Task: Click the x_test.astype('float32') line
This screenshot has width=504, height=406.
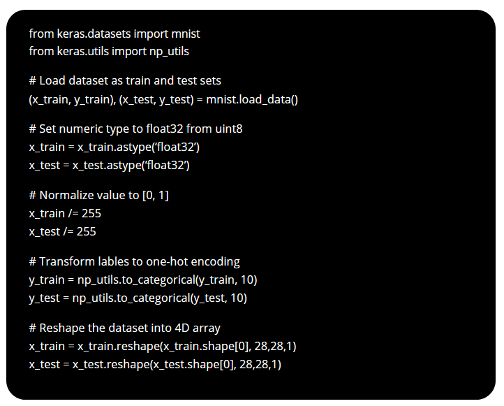Action: [110, 166]
